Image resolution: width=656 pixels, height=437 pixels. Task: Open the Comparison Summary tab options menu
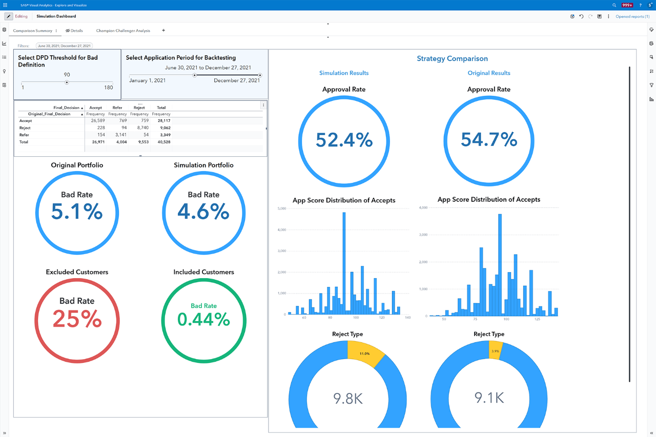(x=56, y=30)
